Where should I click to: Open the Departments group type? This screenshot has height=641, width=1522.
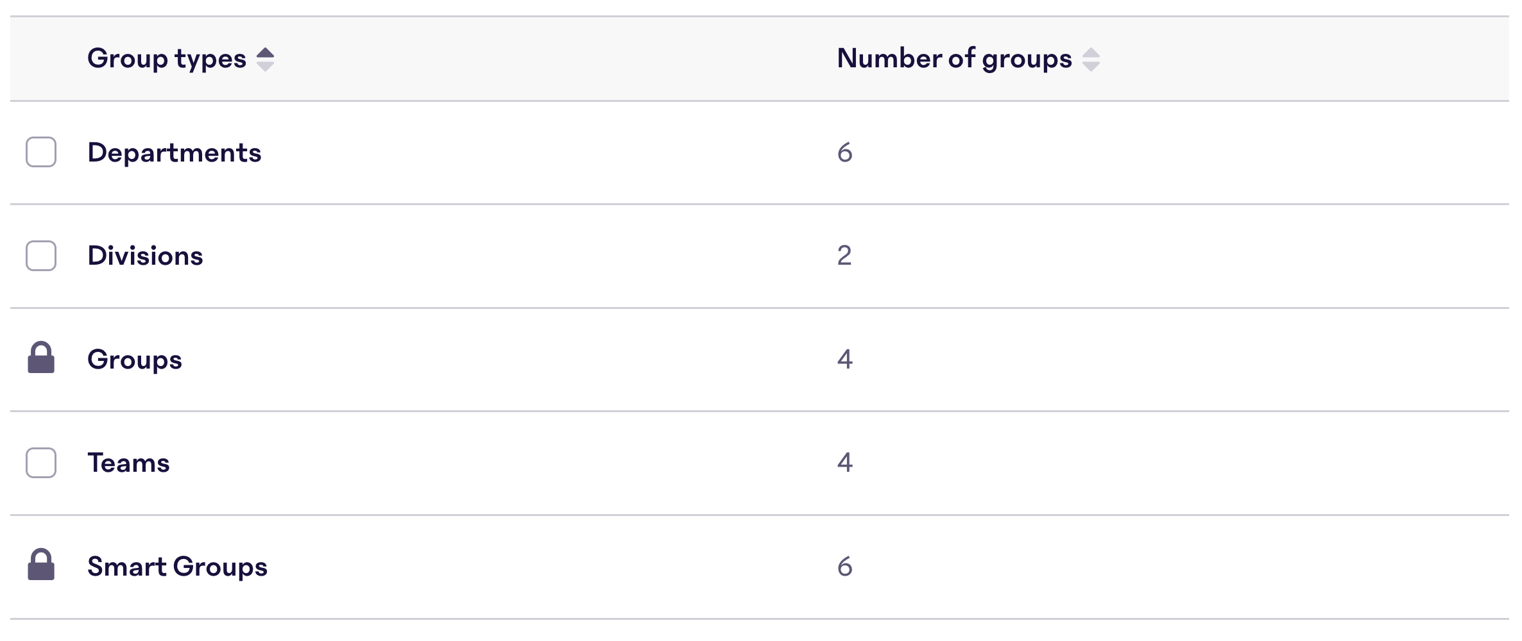(x=175, y=153)
